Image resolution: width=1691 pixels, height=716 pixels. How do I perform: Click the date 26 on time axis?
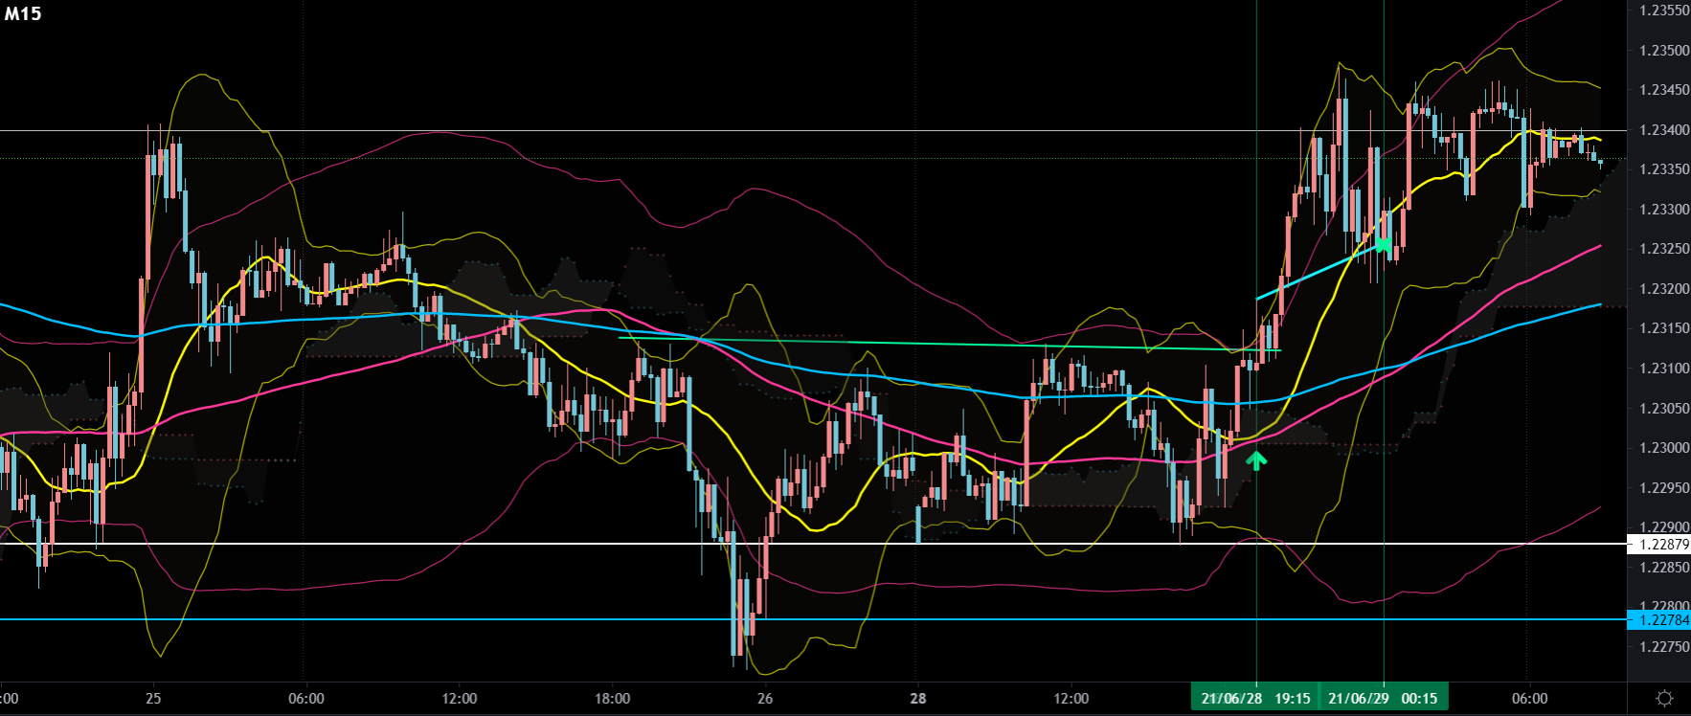764,698
